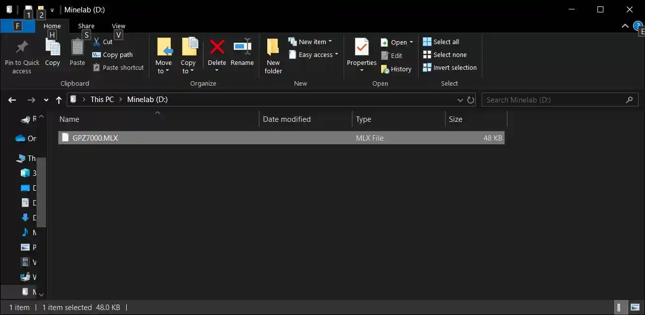Switch to Large icons view
Image resolution: width=645 pixels, height=315 pixels.
[634, 308]
